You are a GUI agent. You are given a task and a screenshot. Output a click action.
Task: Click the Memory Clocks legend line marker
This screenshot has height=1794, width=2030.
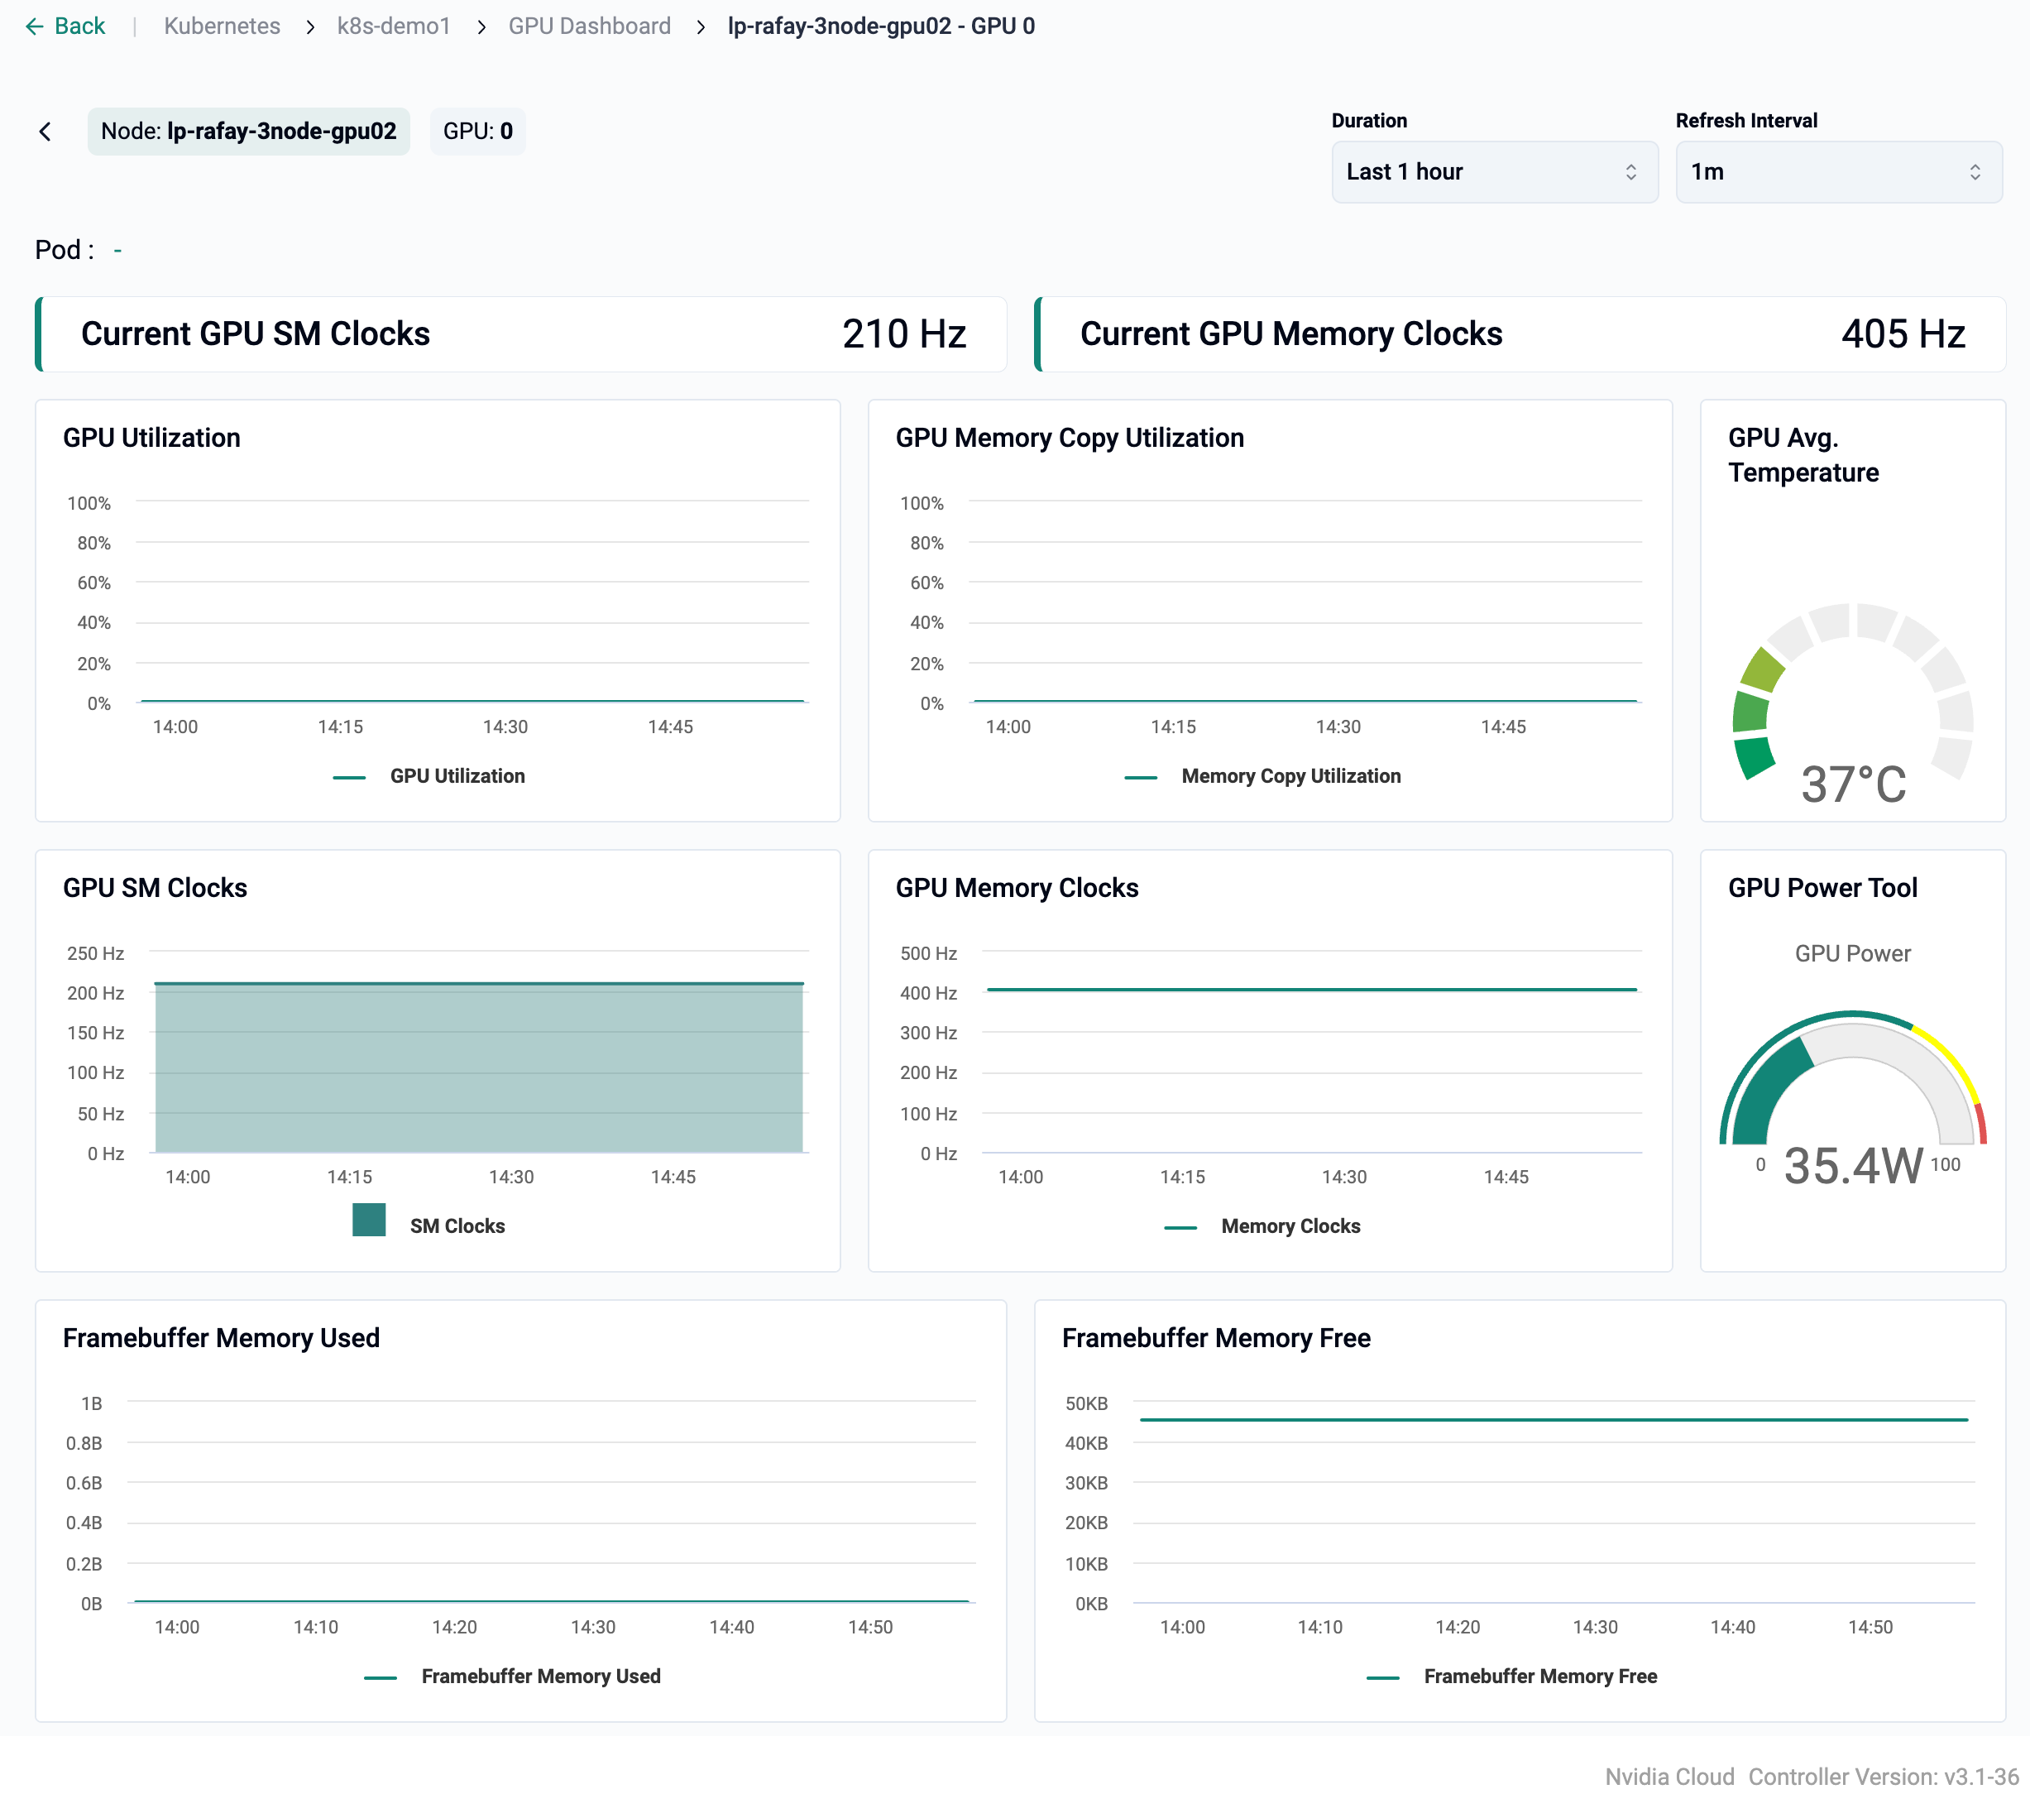tap(1182, 1227)
